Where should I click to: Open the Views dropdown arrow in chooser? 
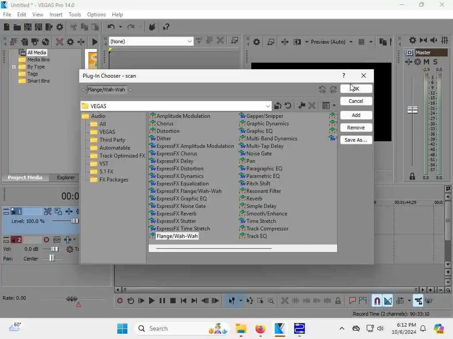click(334, 106)
